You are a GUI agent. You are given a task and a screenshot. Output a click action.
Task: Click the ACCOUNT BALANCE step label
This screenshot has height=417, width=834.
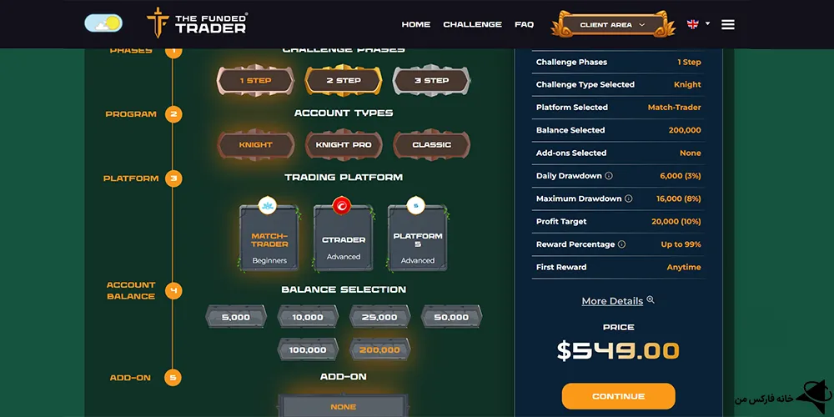131,291
